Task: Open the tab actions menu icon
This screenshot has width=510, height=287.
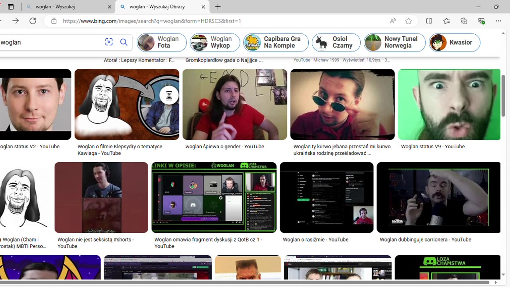Action: 11,7
